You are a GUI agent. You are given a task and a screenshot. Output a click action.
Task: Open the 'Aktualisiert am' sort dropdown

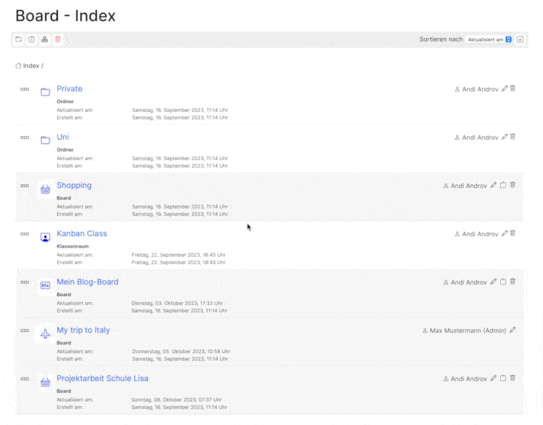pos(489,39)
